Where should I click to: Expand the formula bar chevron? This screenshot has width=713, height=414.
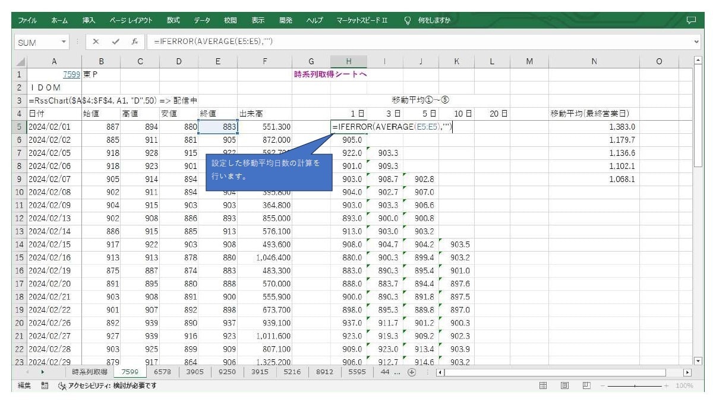point(696,42)
